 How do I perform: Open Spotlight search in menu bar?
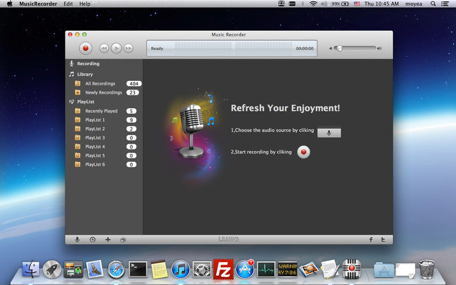point(433,4)
